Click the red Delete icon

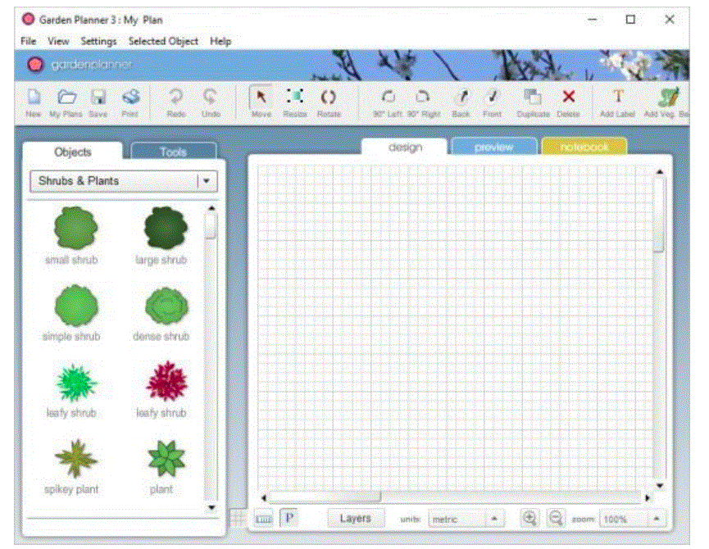(568, 96)
